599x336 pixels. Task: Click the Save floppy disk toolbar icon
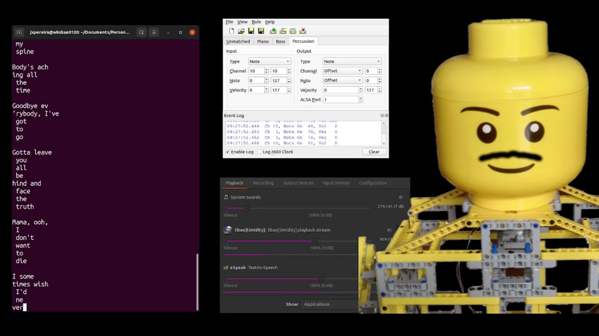pos(251,31)
